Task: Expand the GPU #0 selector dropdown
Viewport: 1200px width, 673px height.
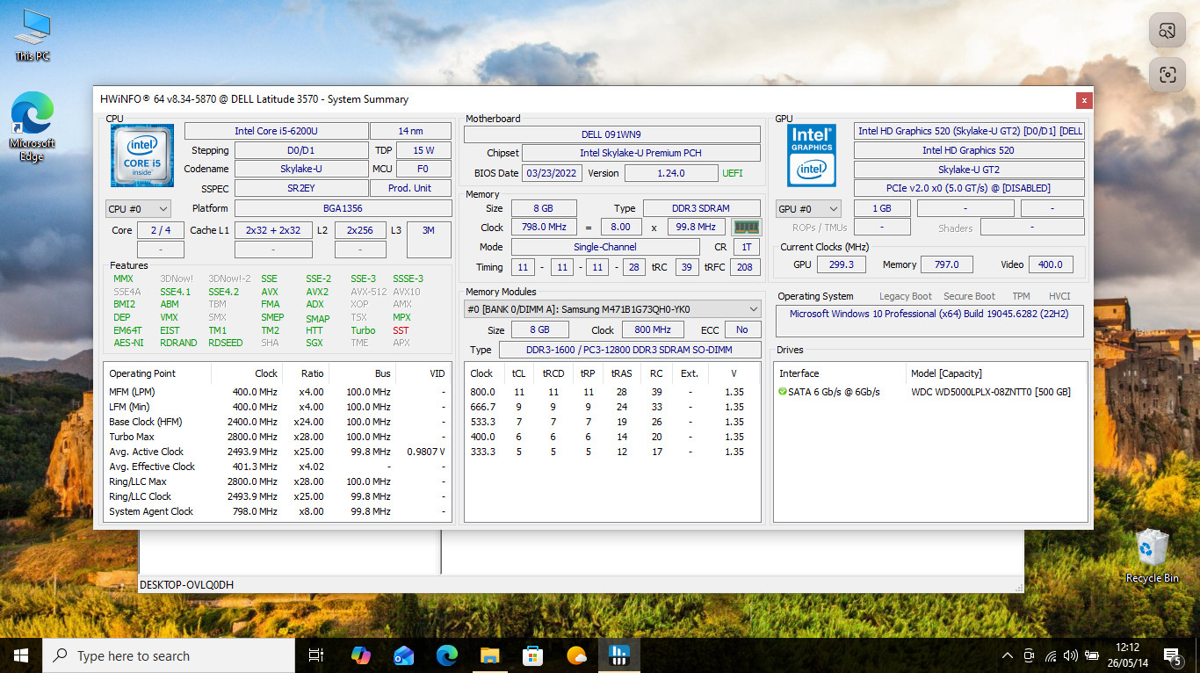Action: click(808, 209)
